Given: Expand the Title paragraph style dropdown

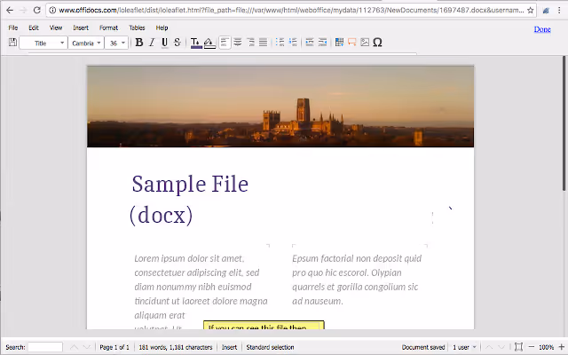Looking at the screenshot, I should 43,43.
